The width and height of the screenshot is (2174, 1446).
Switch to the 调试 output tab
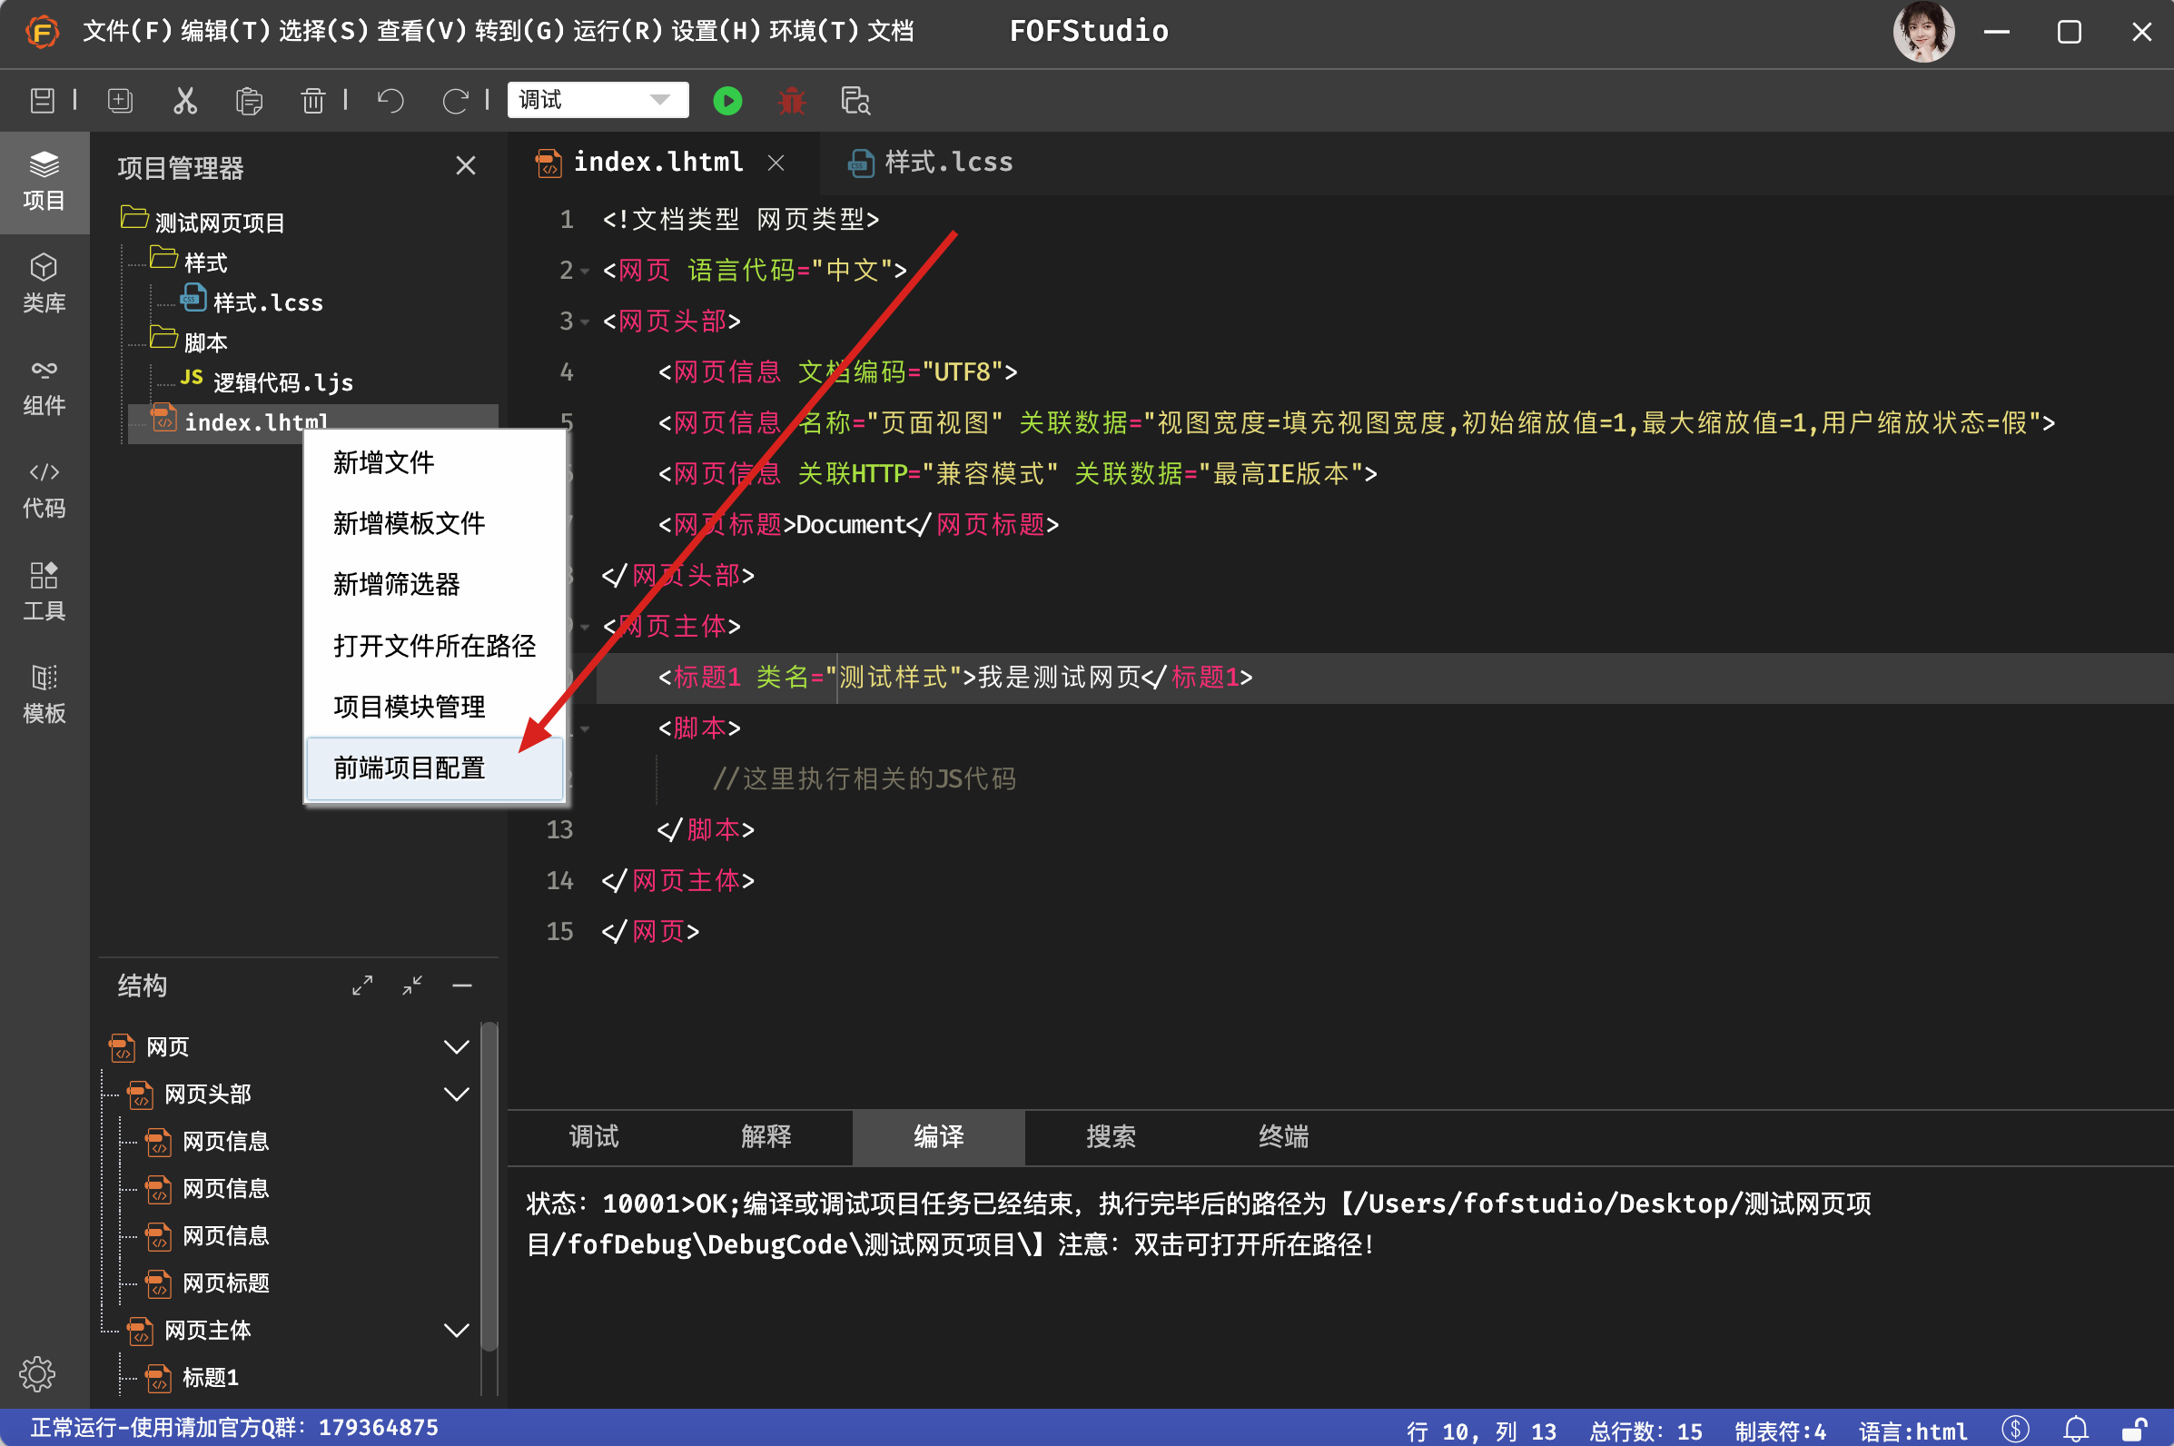tap(594, 1136)
